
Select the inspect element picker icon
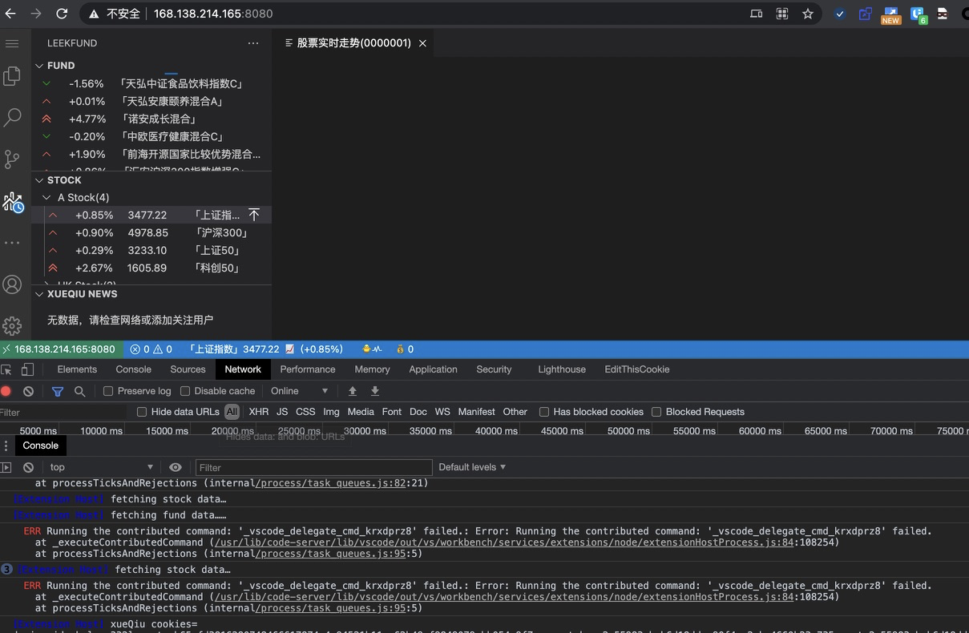tap(6, 369)
